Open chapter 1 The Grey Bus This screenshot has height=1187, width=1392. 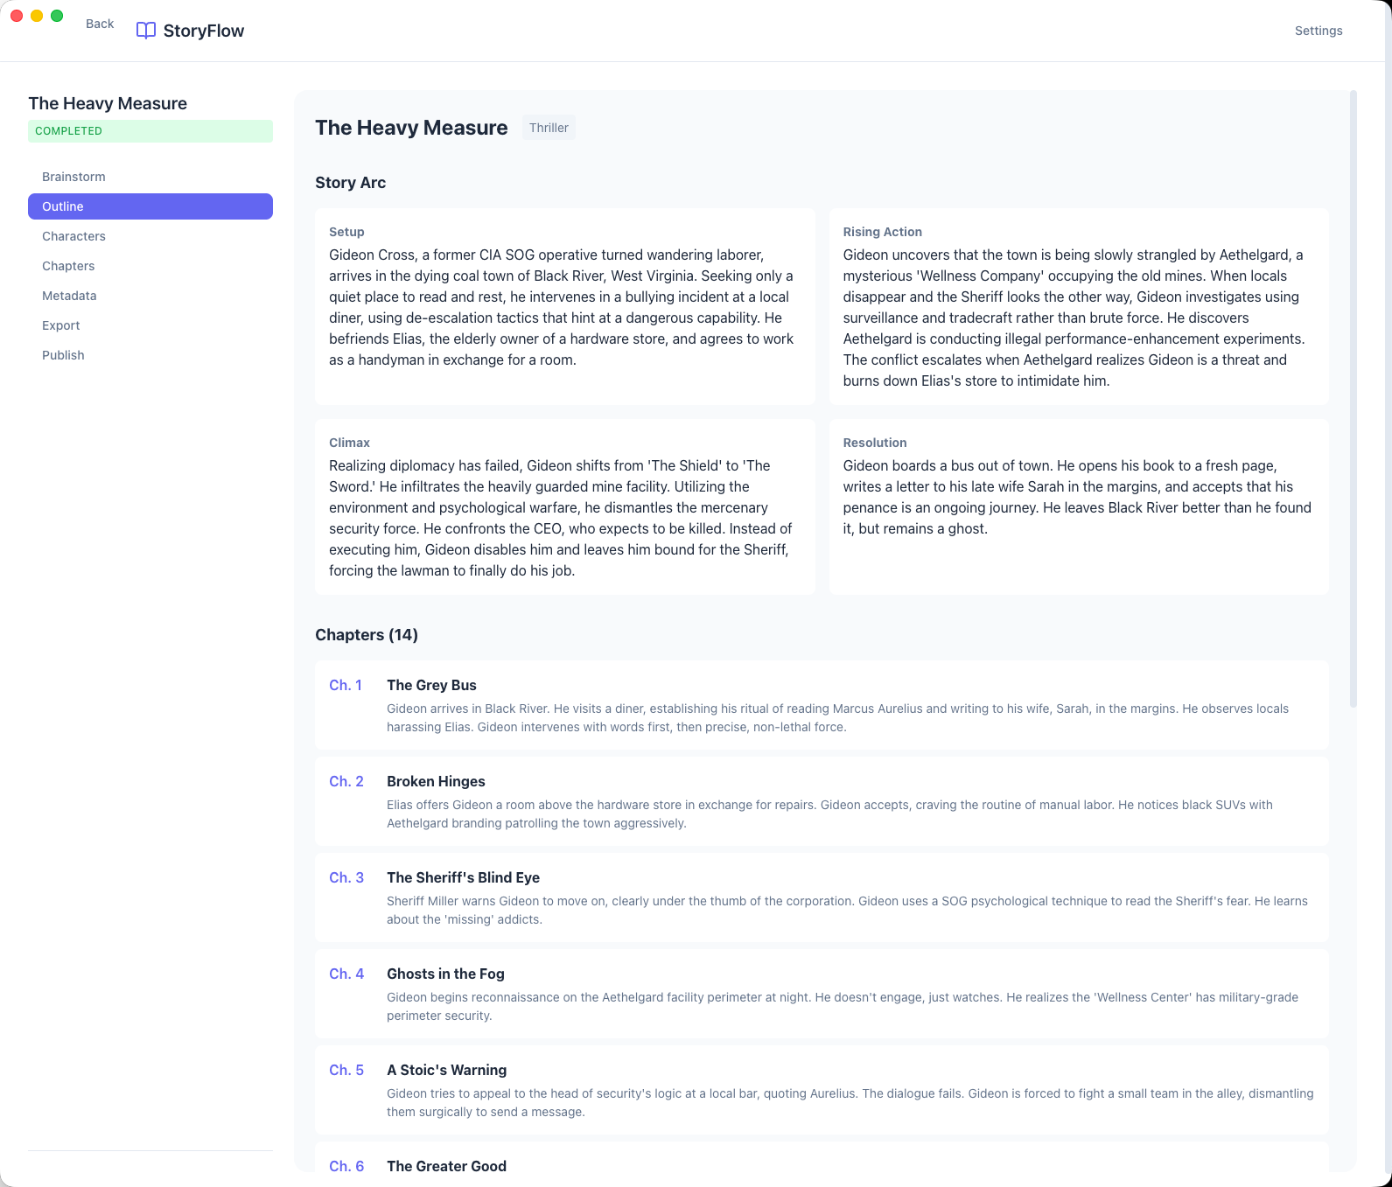[x=821, y=705]
